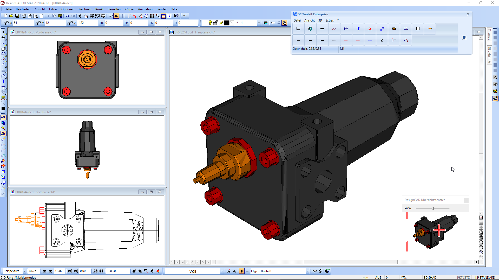Click the hex nut icon in DC Toolkit
Image resolution: width=499 pixels, height=280 pixels.
[310, 29]
